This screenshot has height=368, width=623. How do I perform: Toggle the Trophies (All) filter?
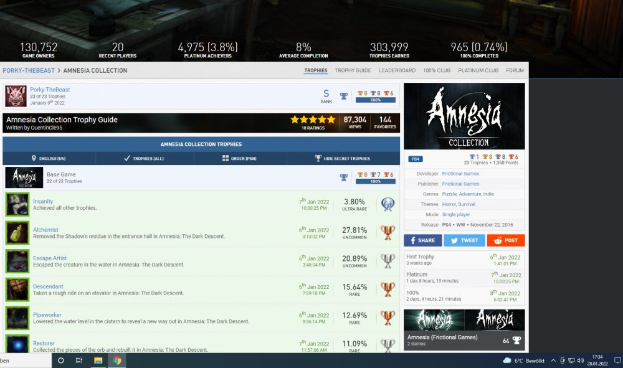click(143, 159)
